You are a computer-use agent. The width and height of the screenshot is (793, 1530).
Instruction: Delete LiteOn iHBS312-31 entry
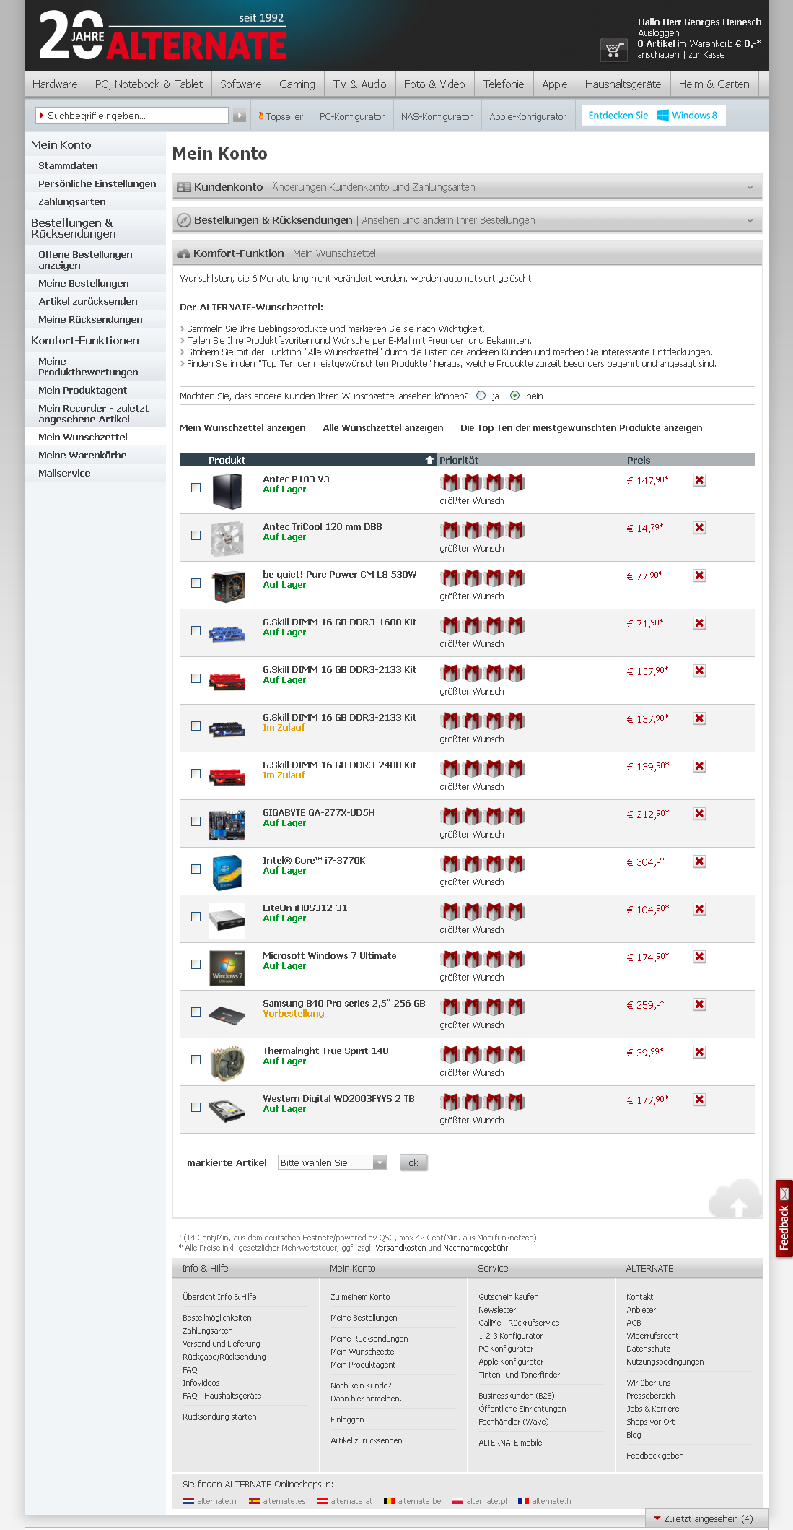click(699, 909)
